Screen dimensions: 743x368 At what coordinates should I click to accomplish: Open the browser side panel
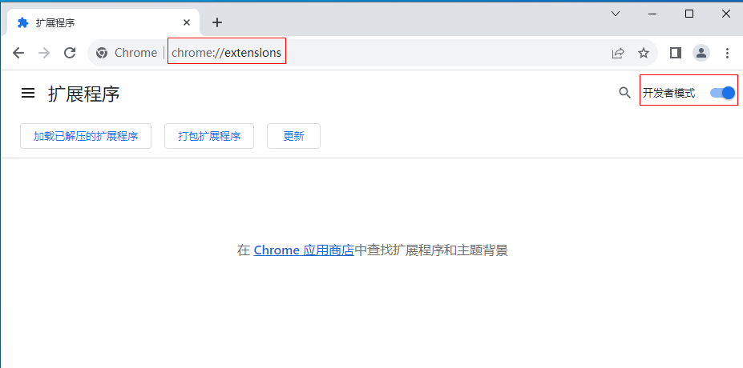(x=675, y=53)
